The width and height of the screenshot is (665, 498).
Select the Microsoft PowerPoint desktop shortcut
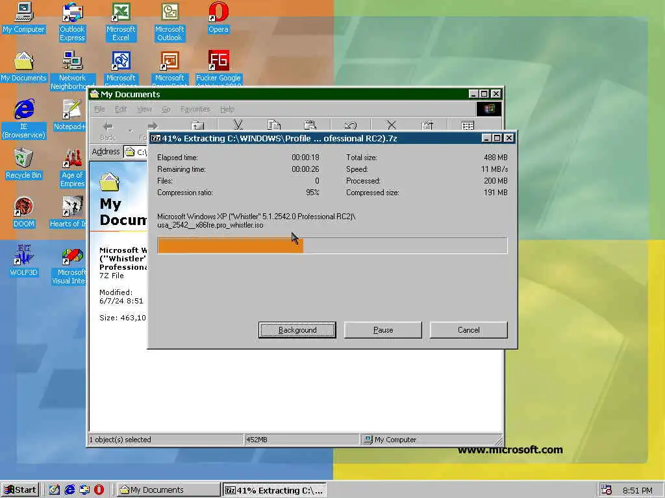coord(169,67)
